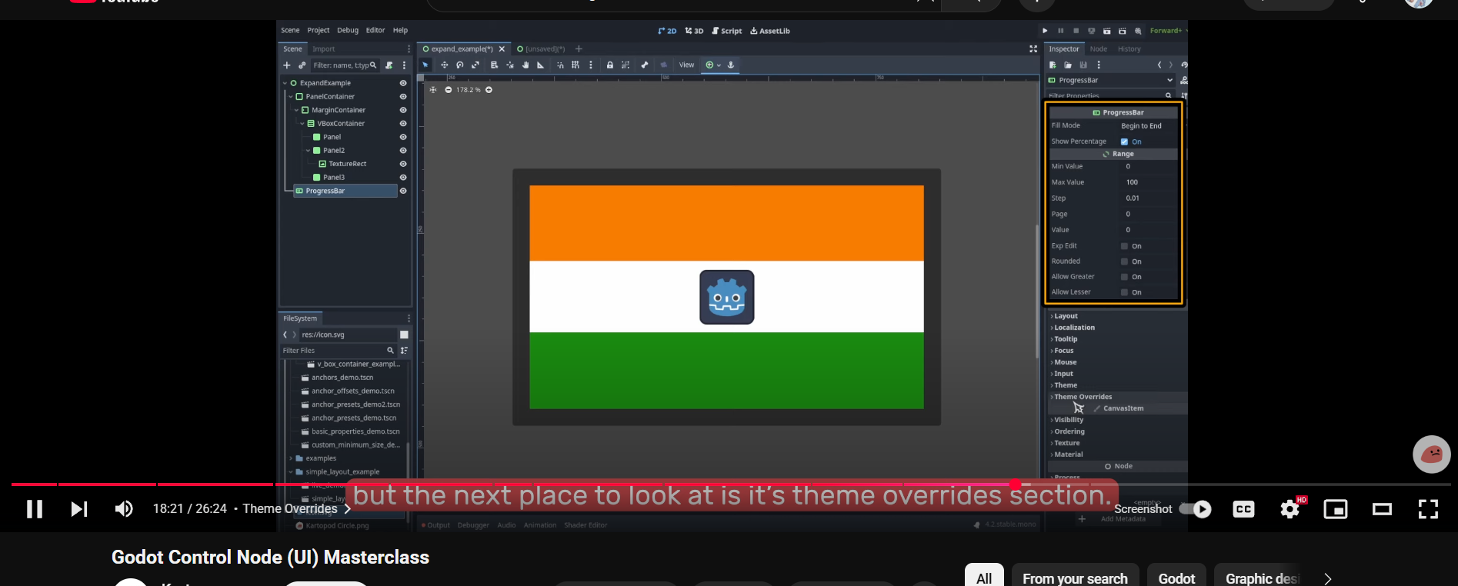1458x586 pixels.
Task: Pause the YouTube video
Action: [35, 509]
